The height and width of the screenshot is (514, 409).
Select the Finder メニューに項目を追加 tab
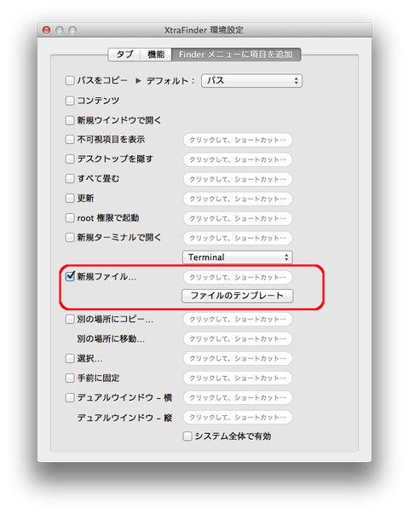point(236,55)
